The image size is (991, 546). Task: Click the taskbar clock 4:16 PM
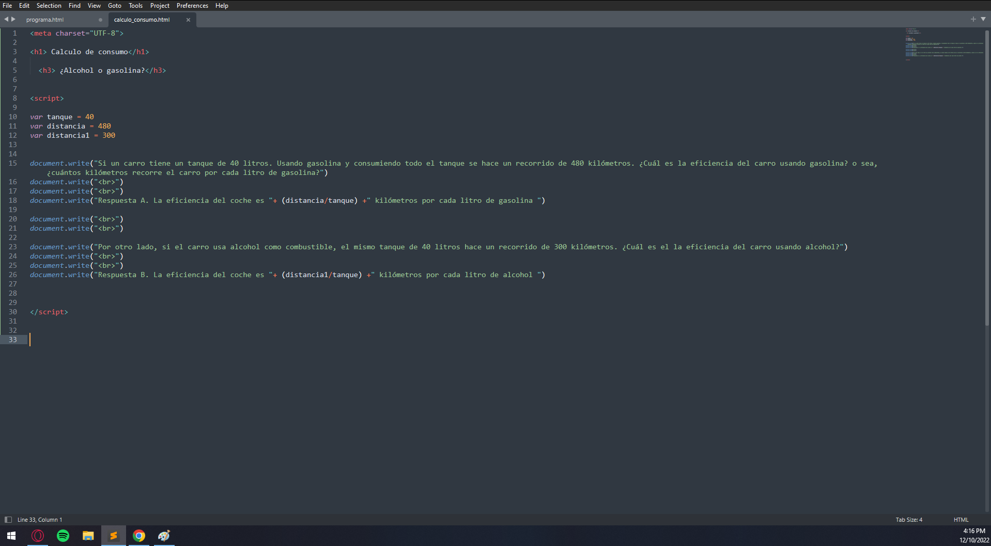coord(974,531)
